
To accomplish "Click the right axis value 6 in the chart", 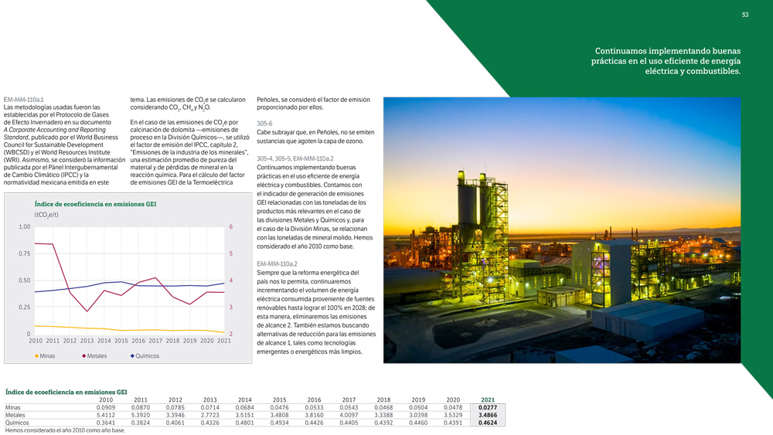I will tap(230, 227).
